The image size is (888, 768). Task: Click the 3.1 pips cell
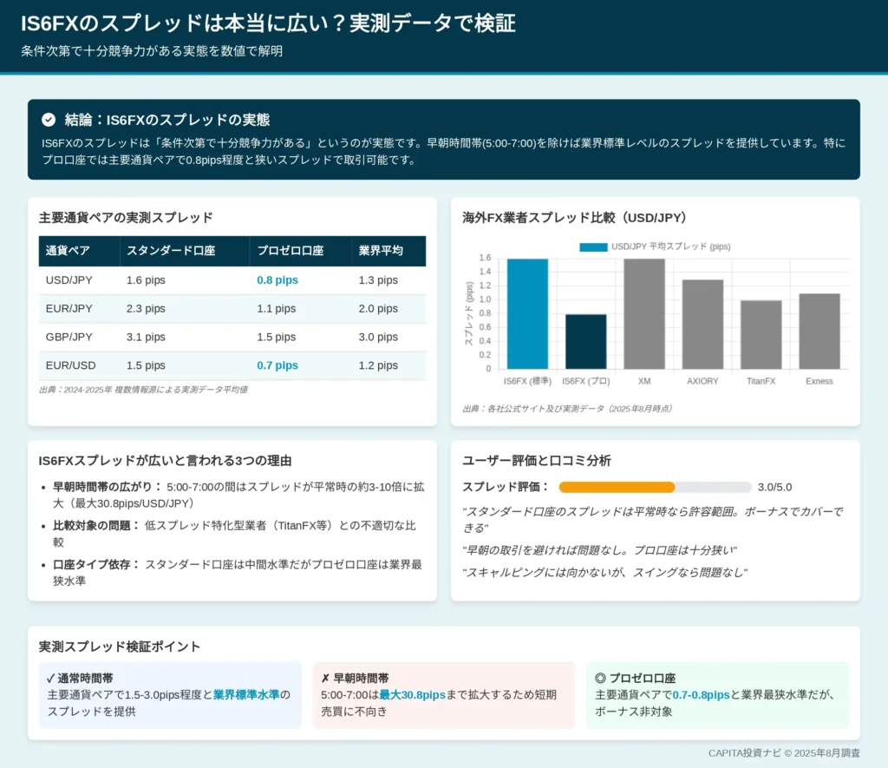pos(146,337)
